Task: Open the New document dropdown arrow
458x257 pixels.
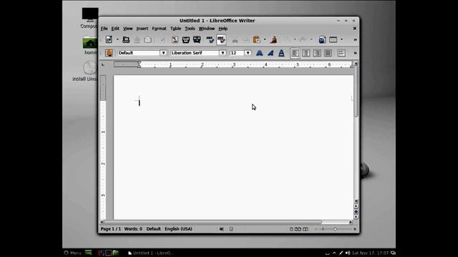Action: [x=117, y=39]
